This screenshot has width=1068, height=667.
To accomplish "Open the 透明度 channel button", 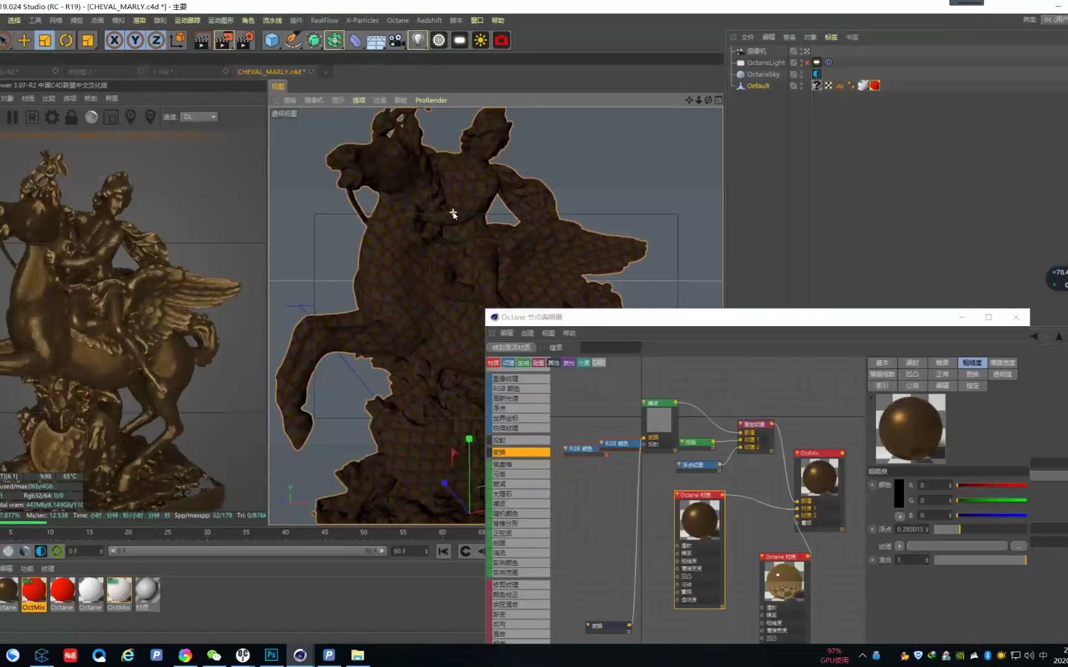I will [1002, 374].
